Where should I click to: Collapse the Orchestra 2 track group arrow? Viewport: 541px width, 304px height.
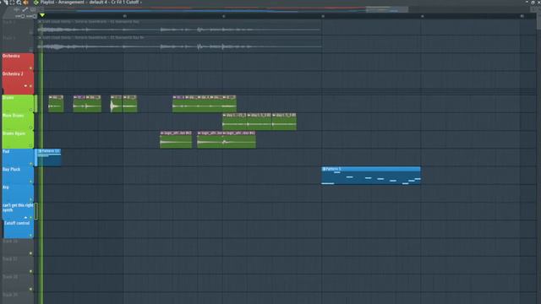(x=25, y=86)
